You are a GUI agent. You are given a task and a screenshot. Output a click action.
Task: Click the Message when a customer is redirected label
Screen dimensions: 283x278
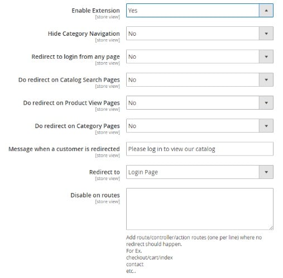pyautogui.click(x=64, y=149)
